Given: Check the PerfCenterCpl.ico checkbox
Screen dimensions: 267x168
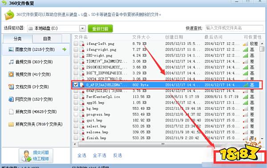Looking at the screenshot, I should [76, 96].
